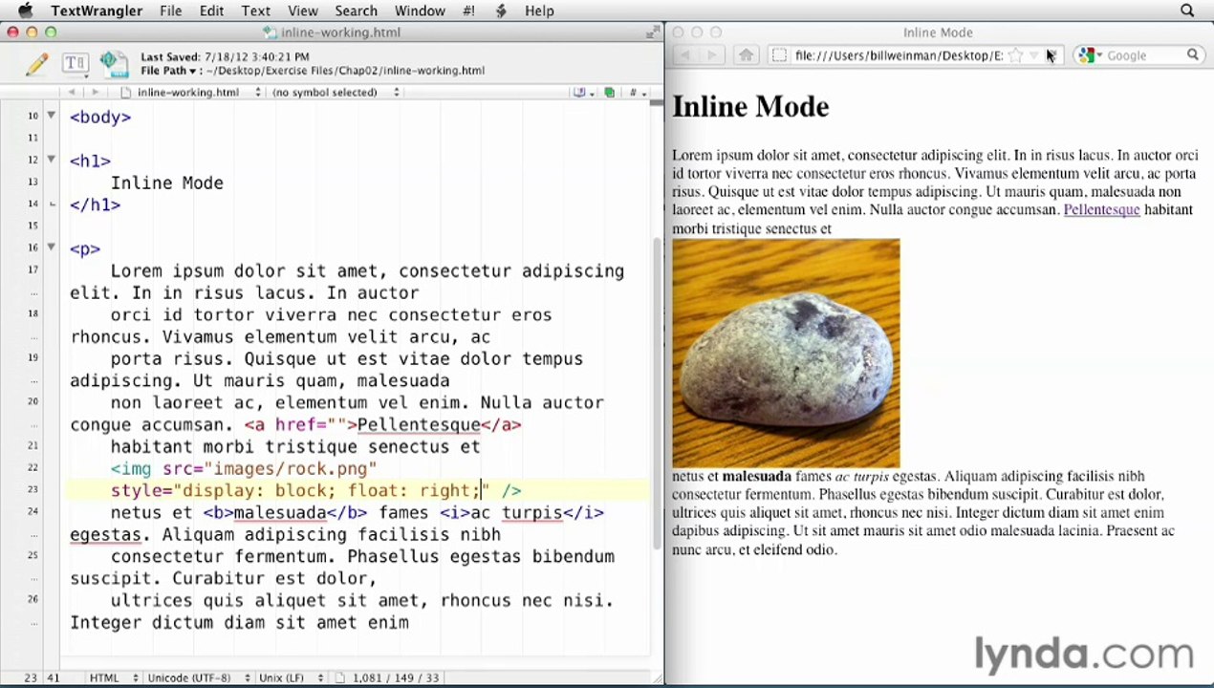Viewport: 1214px width, 688px height.
Task: Click the HTML document preview icon in toolbar
Action: (114, 64)
